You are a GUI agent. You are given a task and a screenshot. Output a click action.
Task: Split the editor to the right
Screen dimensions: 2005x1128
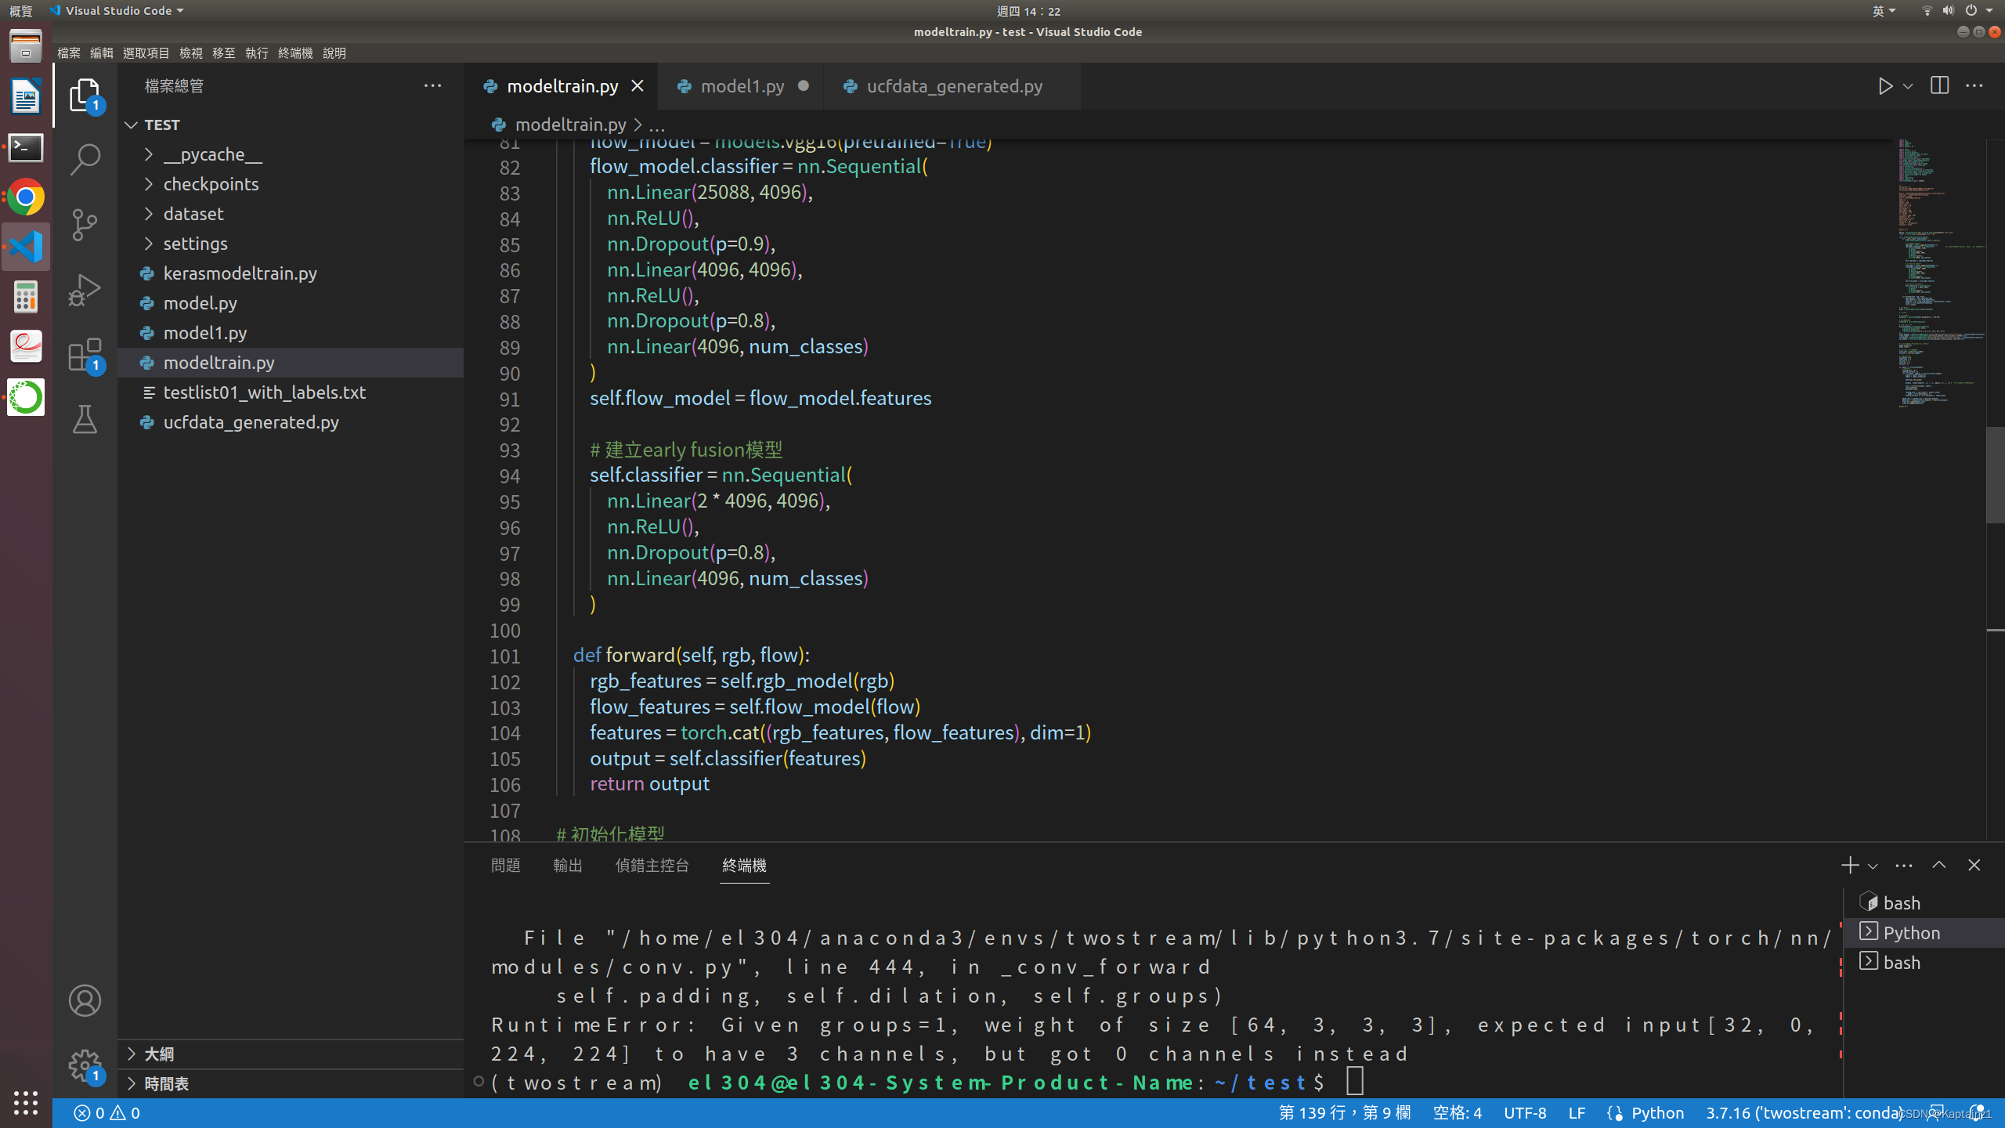(1939, 86)
